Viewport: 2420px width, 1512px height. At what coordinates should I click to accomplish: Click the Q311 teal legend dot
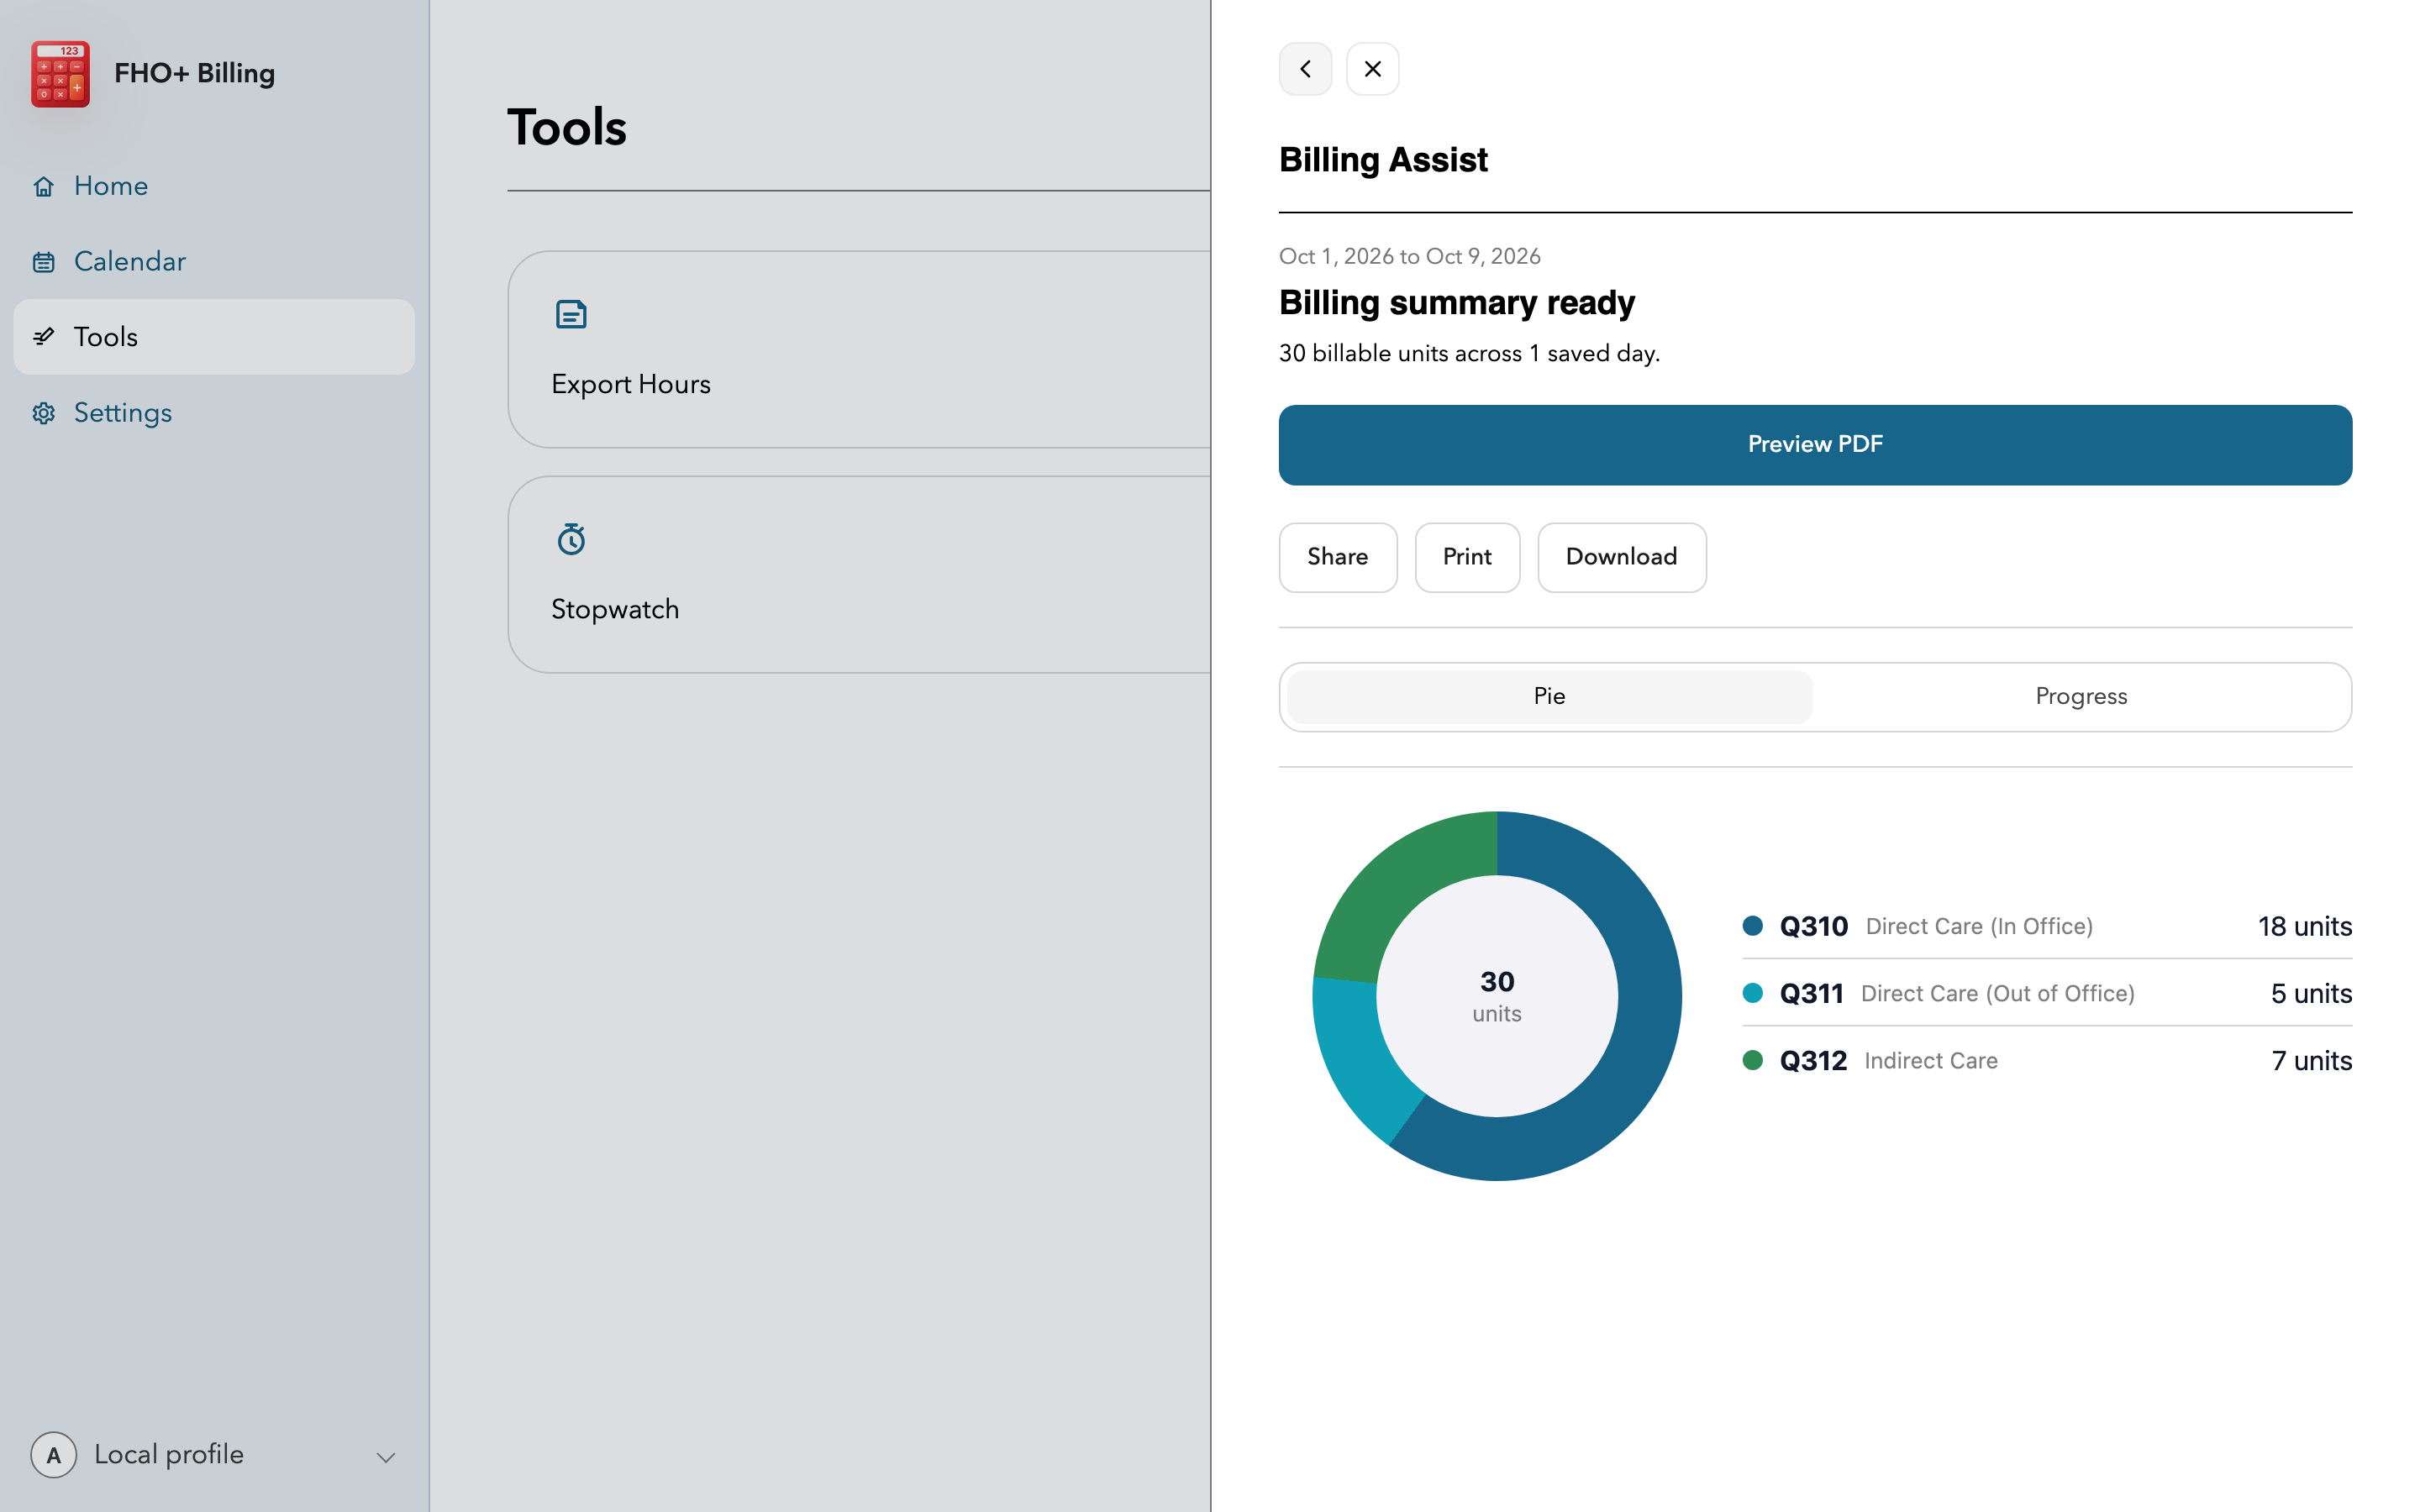[x=1752, y=992]
